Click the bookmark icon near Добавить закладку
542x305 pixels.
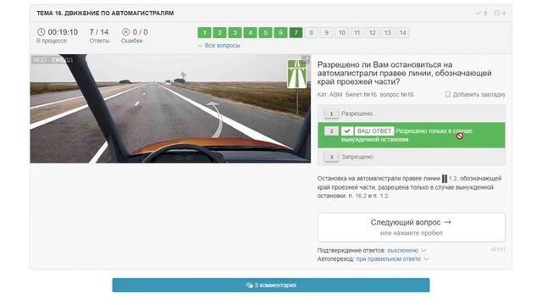(x=448, y=94)
